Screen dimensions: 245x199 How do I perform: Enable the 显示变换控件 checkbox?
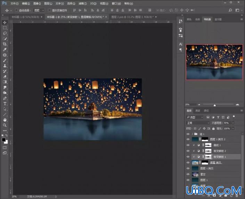coord(49,10)
